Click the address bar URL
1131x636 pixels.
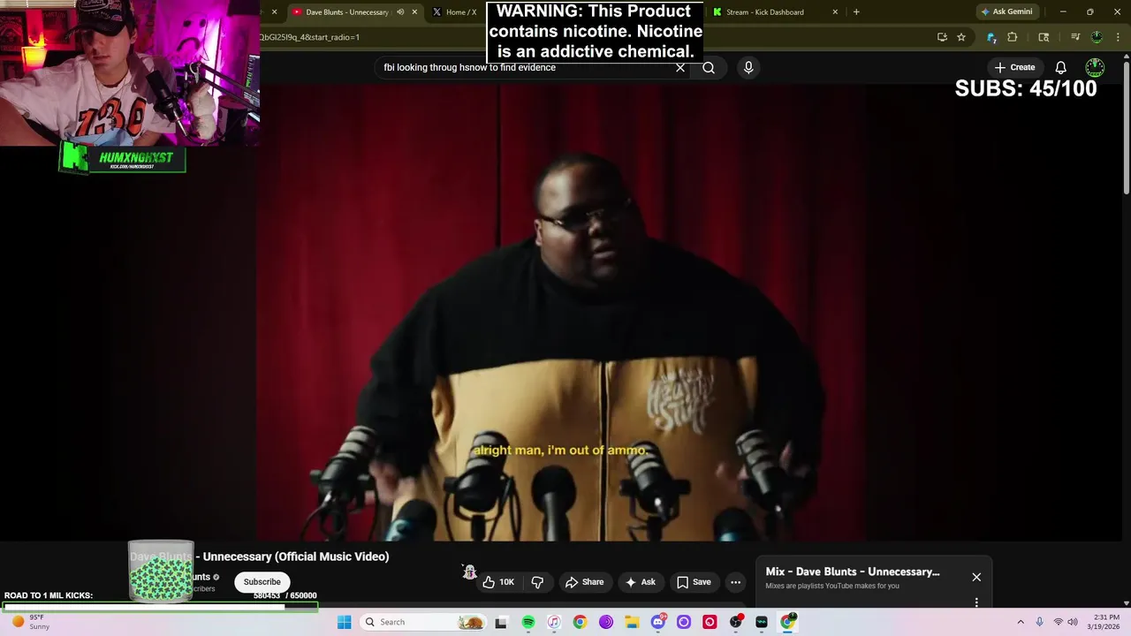[x=309, y=37]
